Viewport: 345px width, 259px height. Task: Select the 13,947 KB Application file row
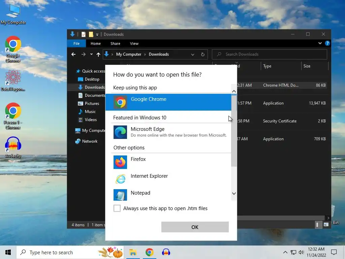[282, 103]
